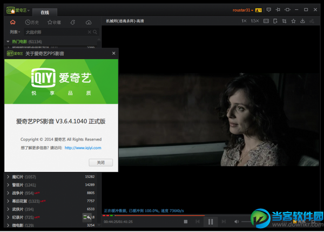Screen dimensions: 324x232
Task: Click the lightning-bolt icon in sidebar toolbar
Action: 73,22
